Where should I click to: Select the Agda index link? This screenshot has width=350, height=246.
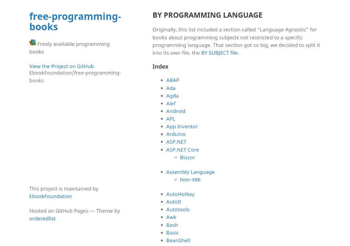[x=172, y=96]
